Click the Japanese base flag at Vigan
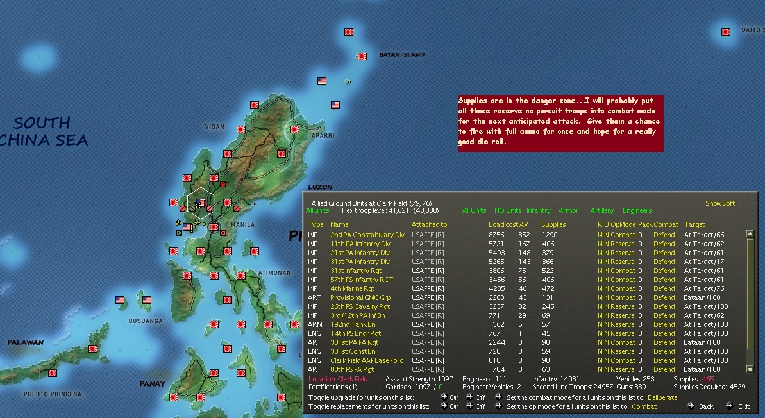765x418 pixels. click(x=241, y=130)
